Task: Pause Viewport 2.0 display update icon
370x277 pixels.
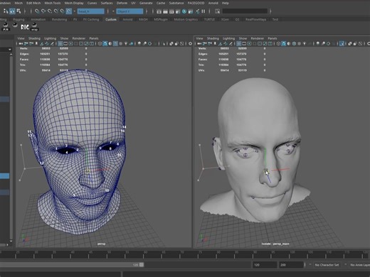Action: [203, 11]
